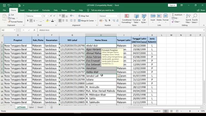Align text to the right
The image size is (206, 116).
click(x=67, y=21)
